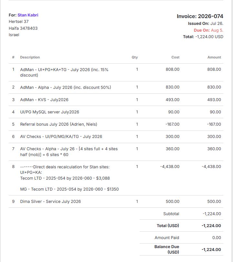Screen dimensions: 233x262
Task: Click the -4,438.00 amount value
Action: point(211,167)
